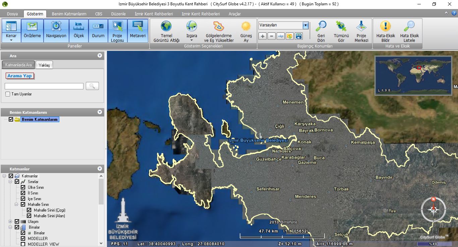Click the open-folder locations icon

coord(289,36)
